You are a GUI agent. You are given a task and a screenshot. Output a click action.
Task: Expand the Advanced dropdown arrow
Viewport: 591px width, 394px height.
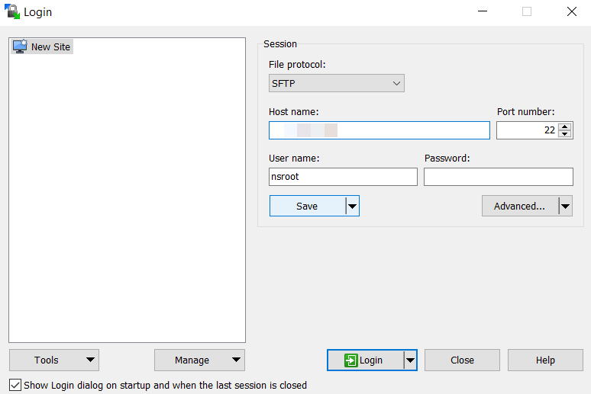[x=565, y=206]
